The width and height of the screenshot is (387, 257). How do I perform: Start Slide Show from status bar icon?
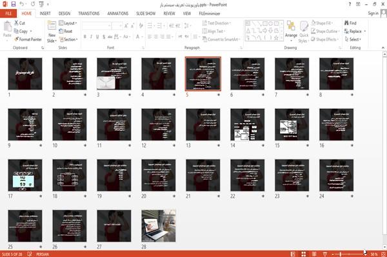click(325, 254)
